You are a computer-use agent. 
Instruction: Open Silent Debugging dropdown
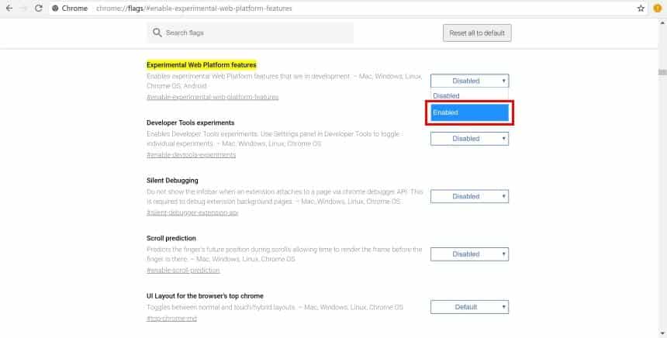[470, 196]
